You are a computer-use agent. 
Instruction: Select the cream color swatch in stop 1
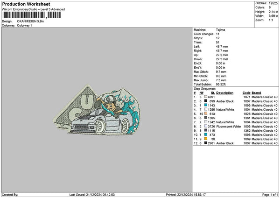click(206, 97)
